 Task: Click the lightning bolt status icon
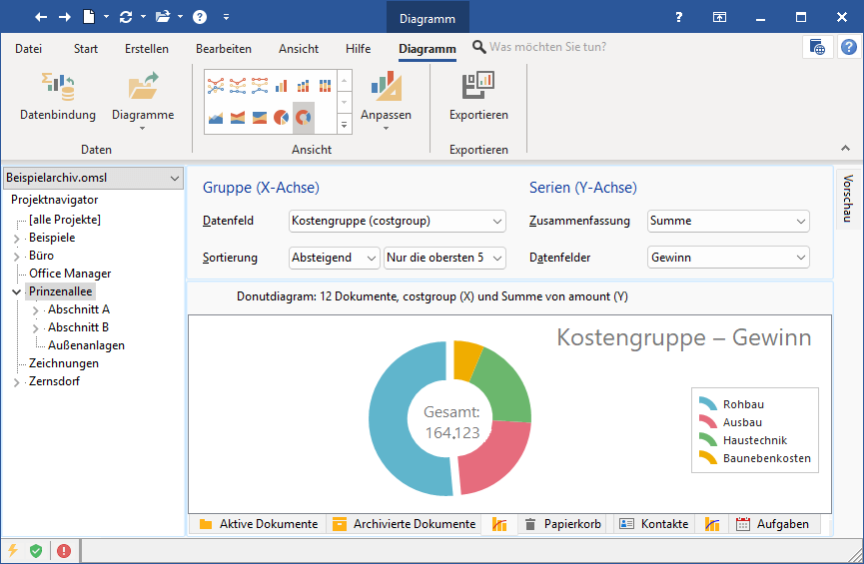tap(13, 550)
